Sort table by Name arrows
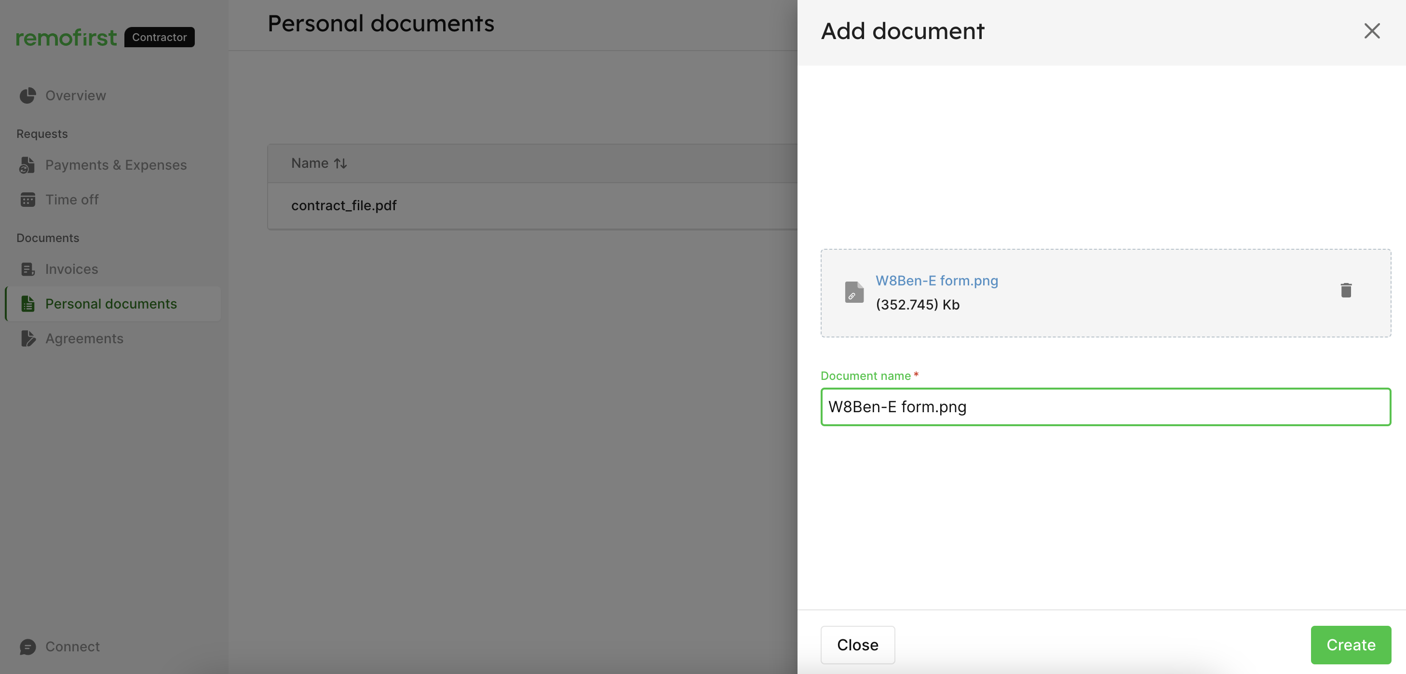 point(340,163)
